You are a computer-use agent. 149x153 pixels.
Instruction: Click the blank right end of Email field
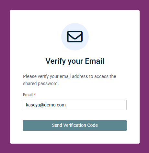(108, 105)
